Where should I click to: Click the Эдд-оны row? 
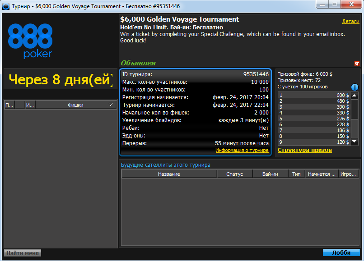tap(195, 135)
